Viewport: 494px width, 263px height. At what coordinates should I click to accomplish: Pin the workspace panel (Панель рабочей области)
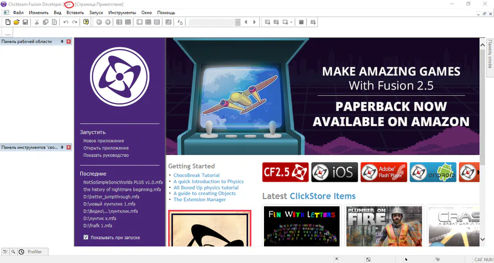coord(62,42)
